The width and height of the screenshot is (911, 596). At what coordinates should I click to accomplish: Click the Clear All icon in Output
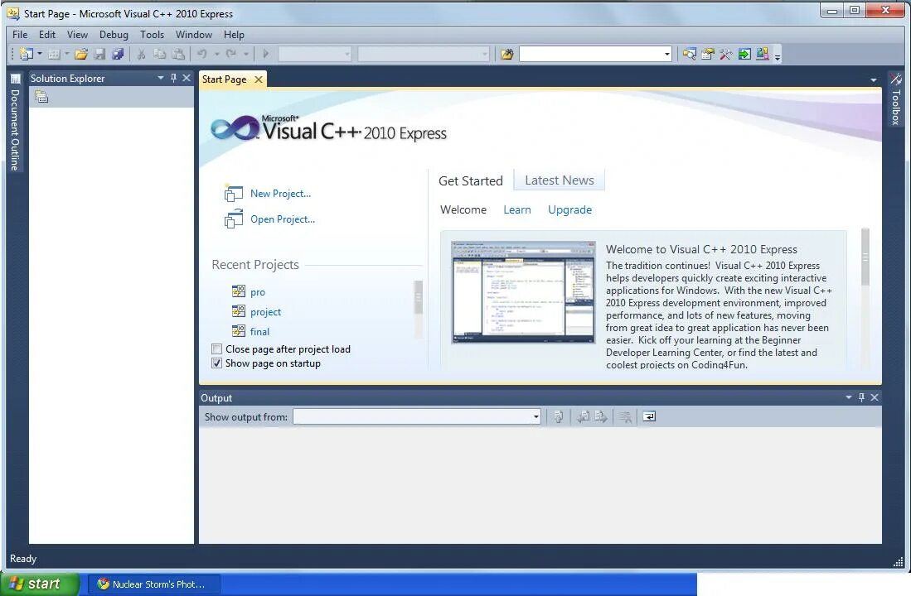pos(626,416)
